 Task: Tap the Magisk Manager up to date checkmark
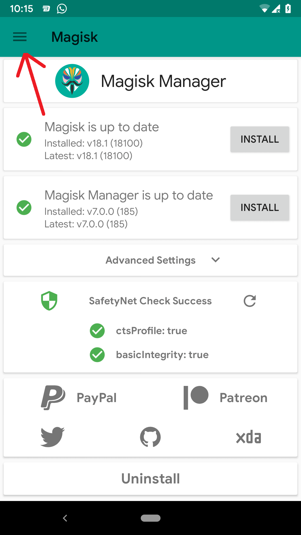(x=24, y=208)
